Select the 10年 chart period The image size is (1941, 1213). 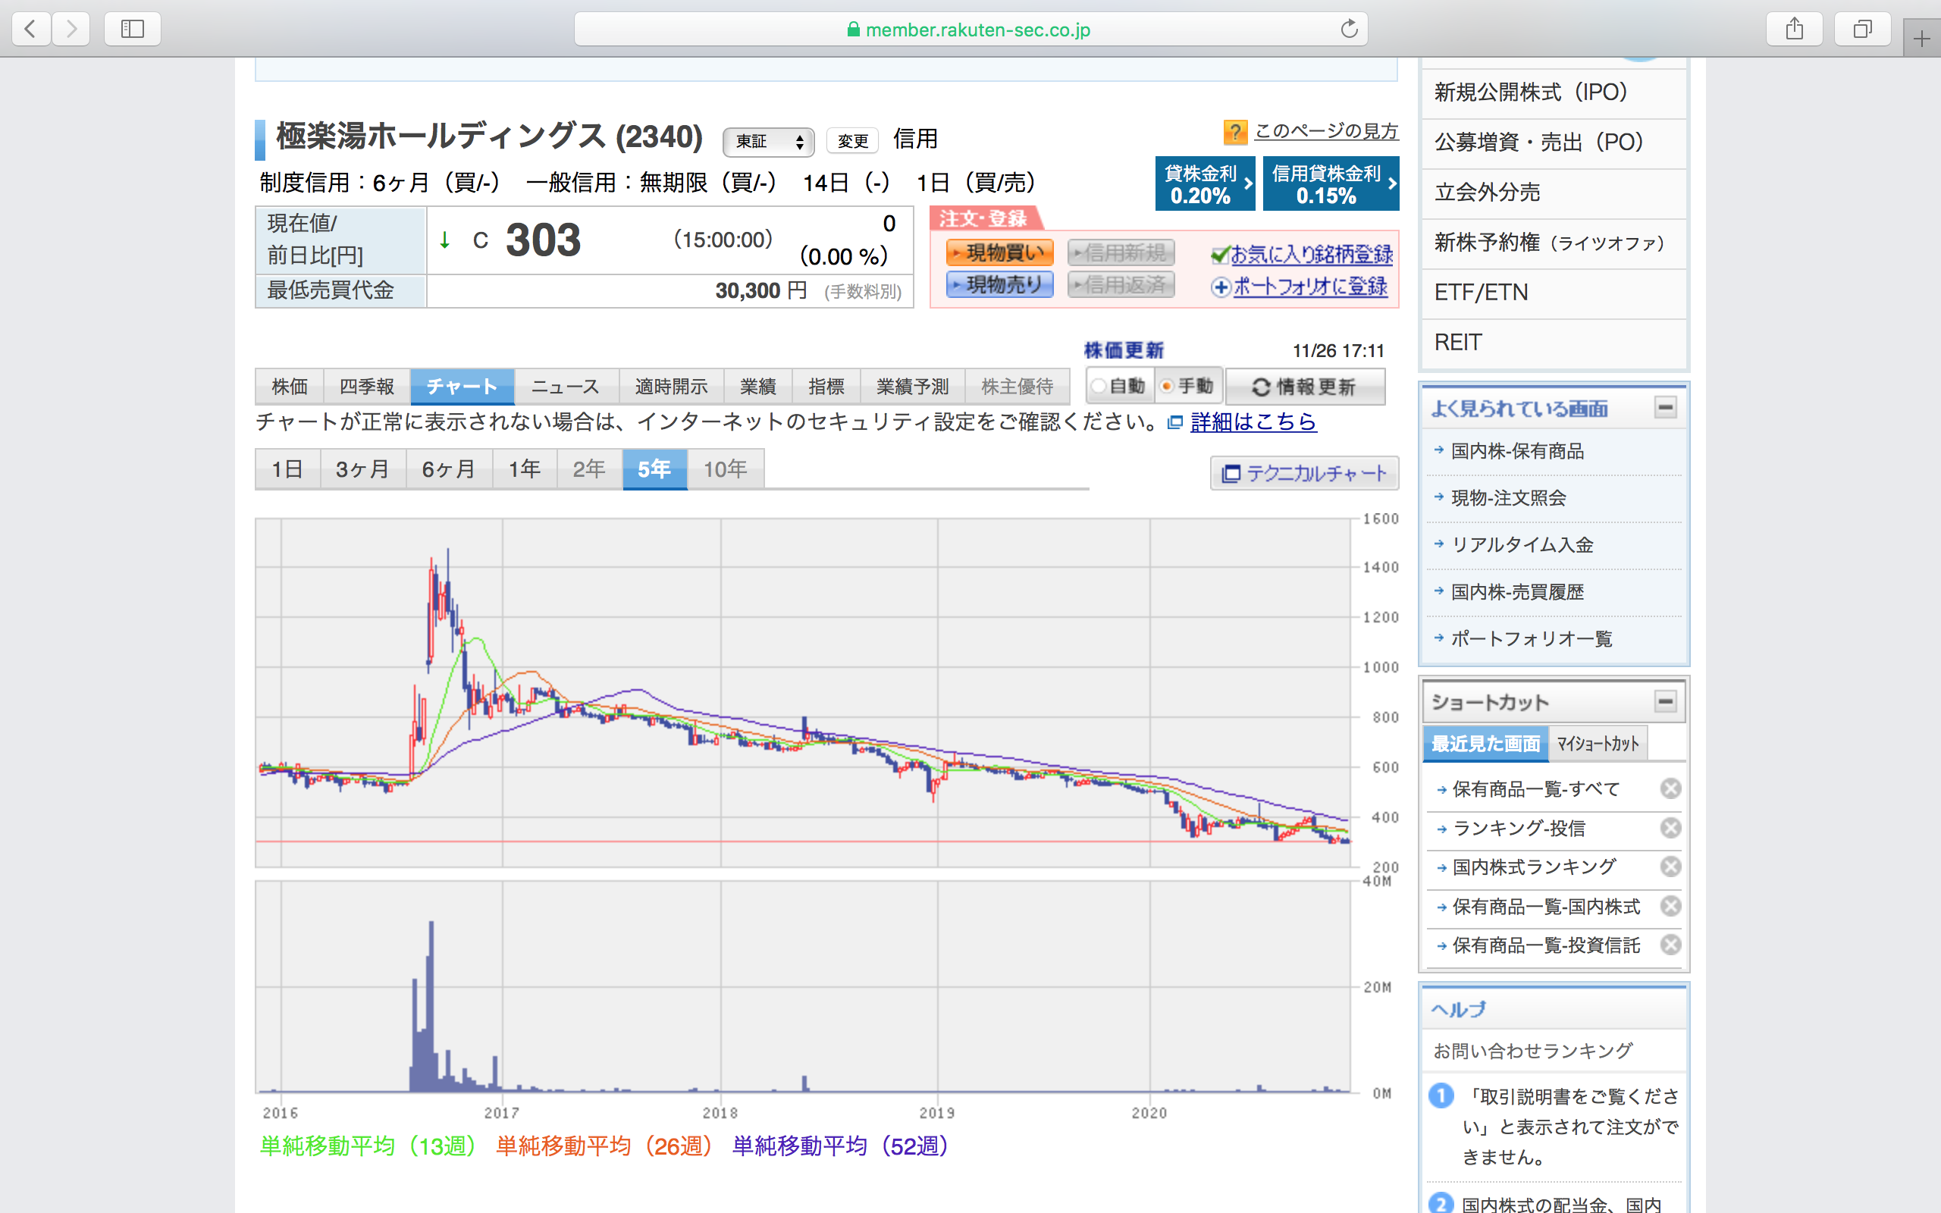coord(726,469)
